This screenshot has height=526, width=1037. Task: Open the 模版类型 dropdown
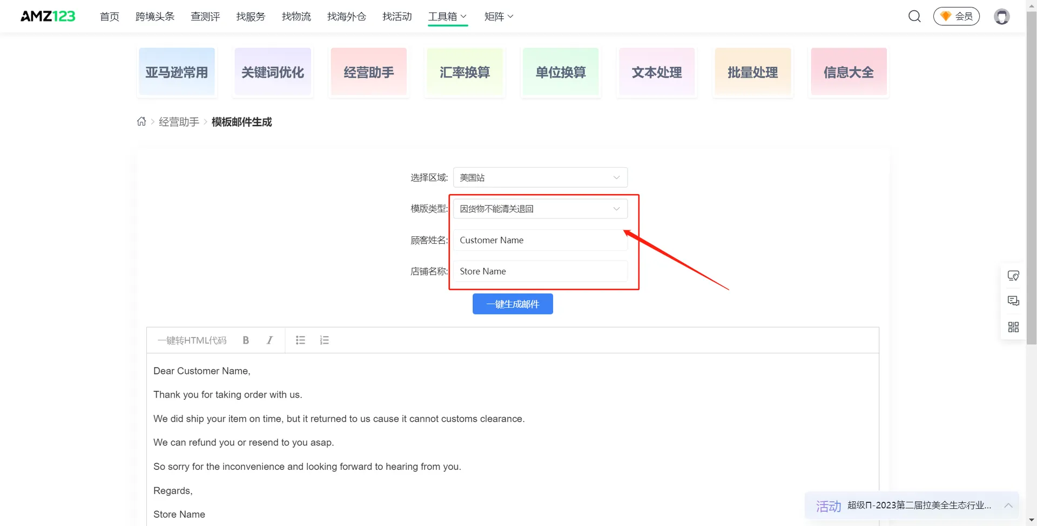(x=540, y=209)
